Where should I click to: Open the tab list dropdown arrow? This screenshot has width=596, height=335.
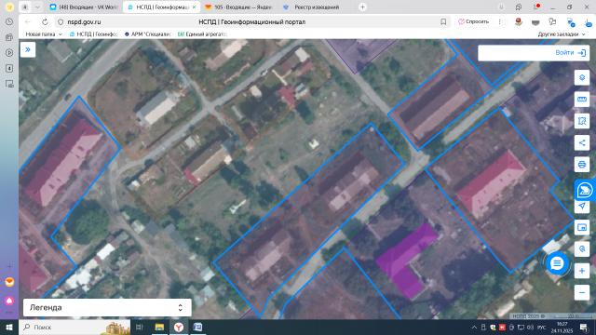point(37,7)
